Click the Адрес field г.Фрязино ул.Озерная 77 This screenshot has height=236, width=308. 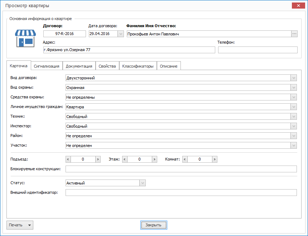(129, 50)
